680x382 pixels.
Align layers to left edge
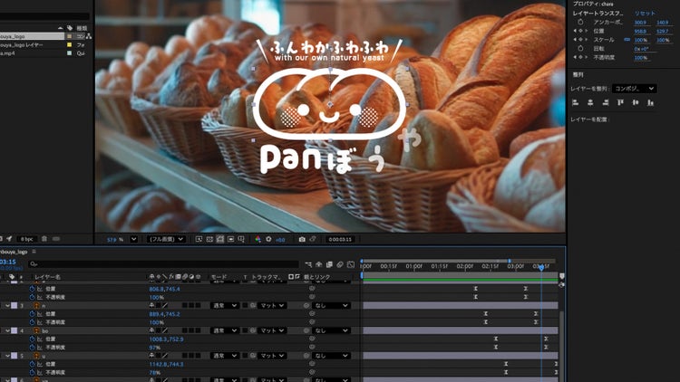576,102
